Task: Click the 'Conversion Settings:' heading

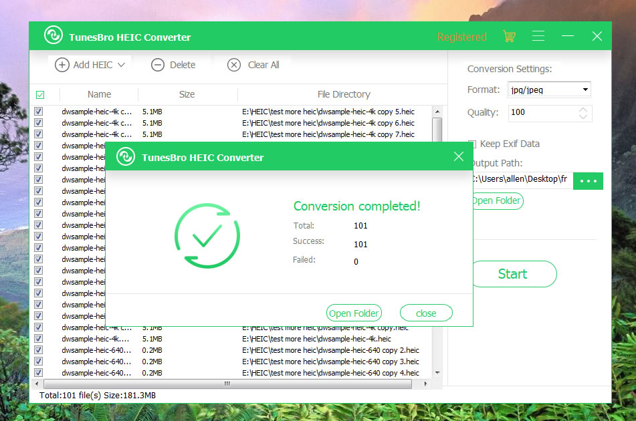Action: [x=510, y=69]
